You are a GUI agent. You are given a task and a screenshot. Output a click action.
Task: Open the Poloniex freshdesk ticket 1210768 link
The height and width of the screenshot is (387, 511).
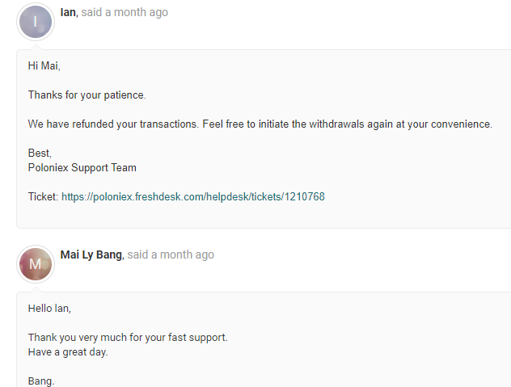[x=193, y=197]
